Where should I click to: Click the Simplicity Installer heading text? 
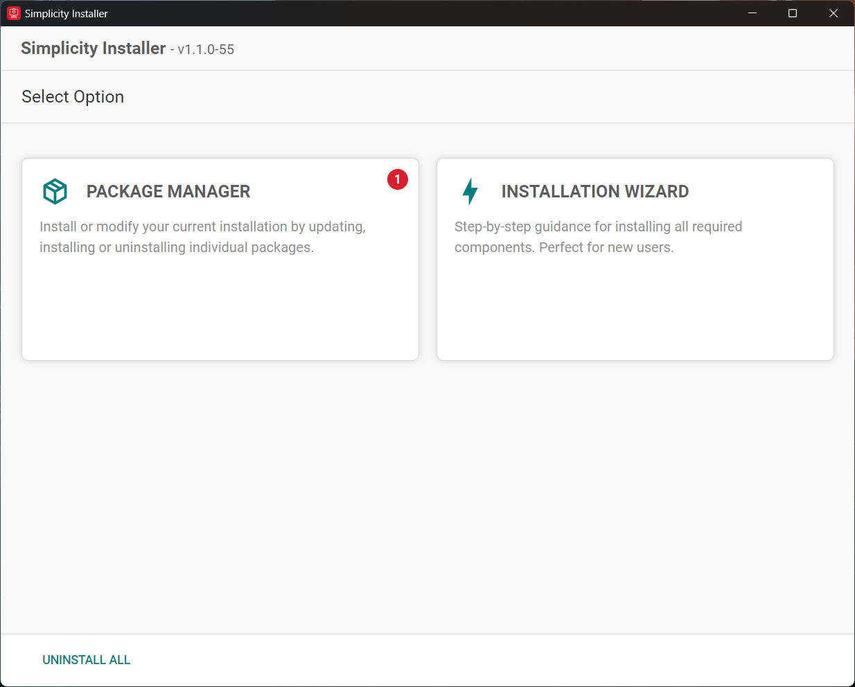tap(93, 48)
